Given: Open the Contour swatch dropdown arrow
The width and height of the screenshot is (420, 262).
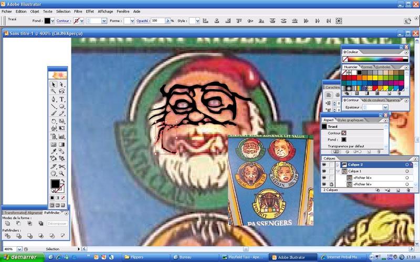Looking at the screenshot, I should [x=82, y=21].
